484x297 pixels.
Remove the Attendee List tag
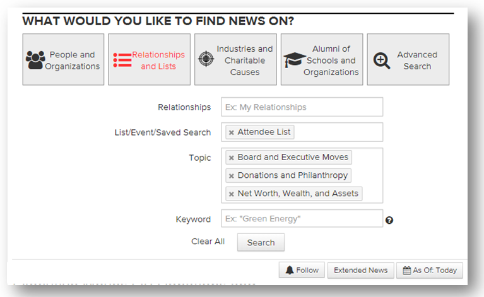click(232, 132)
